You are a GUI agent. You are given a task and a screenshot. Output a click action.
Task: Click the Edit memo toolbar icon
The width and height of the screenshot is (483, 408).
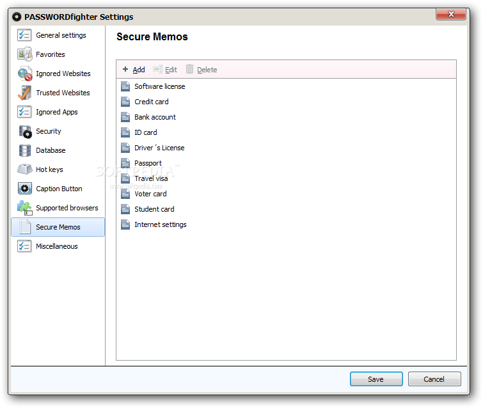tap(158, 69)
